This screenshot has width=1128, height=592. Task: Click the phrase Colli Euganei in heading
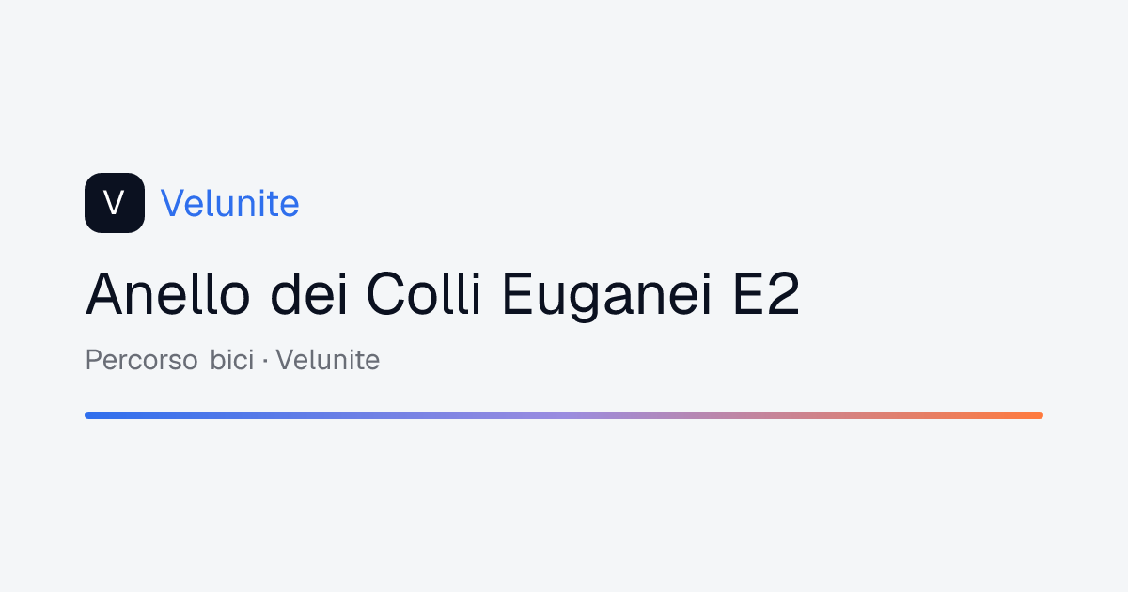tap(539, 294)
